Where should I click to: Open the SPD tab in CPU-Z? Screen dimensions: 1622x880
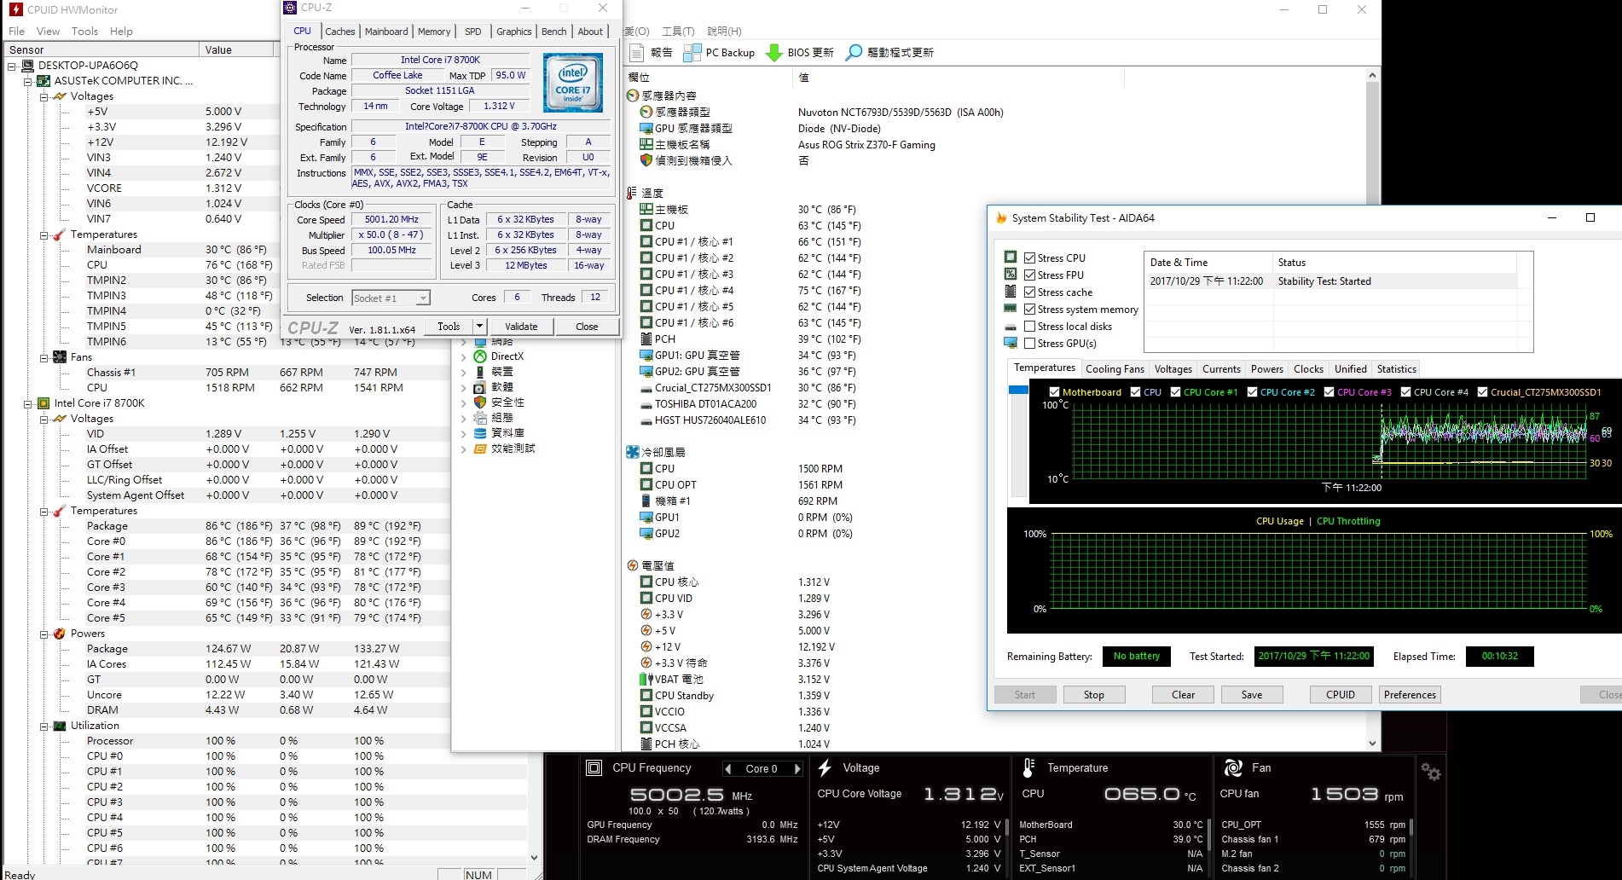click(473, 32)
